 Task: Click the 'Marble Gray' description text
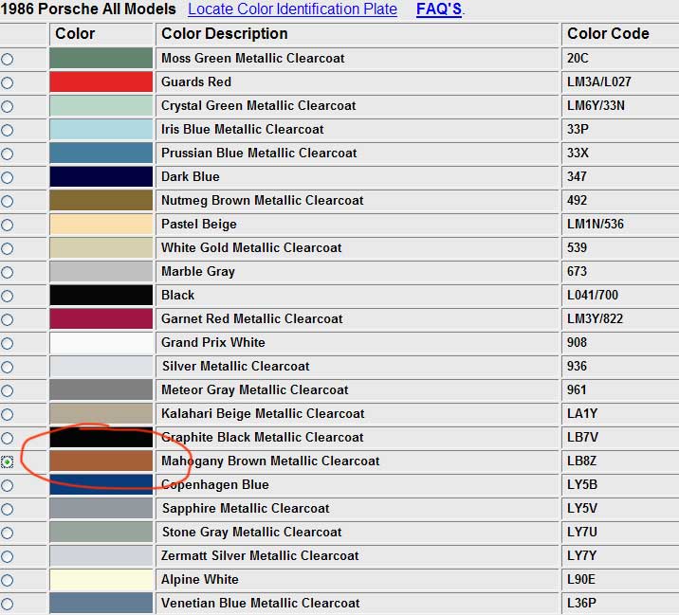[x=198, y=271]
